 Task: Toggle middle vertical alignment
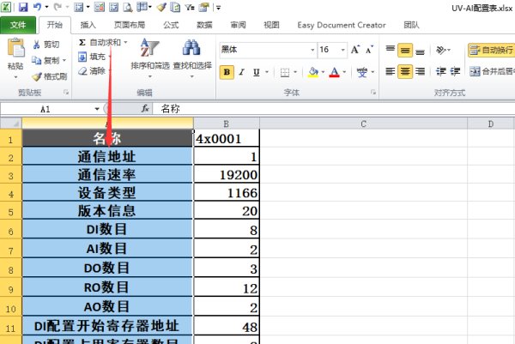pos(405,51)
